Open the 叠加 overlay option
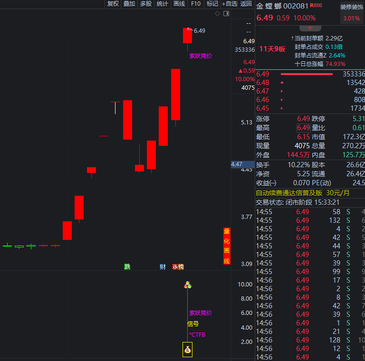 pyautogui.click(x=129, y=4)
